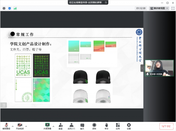Check the green network signal icon
176x131 pixels.
click(x=15, y=9)
